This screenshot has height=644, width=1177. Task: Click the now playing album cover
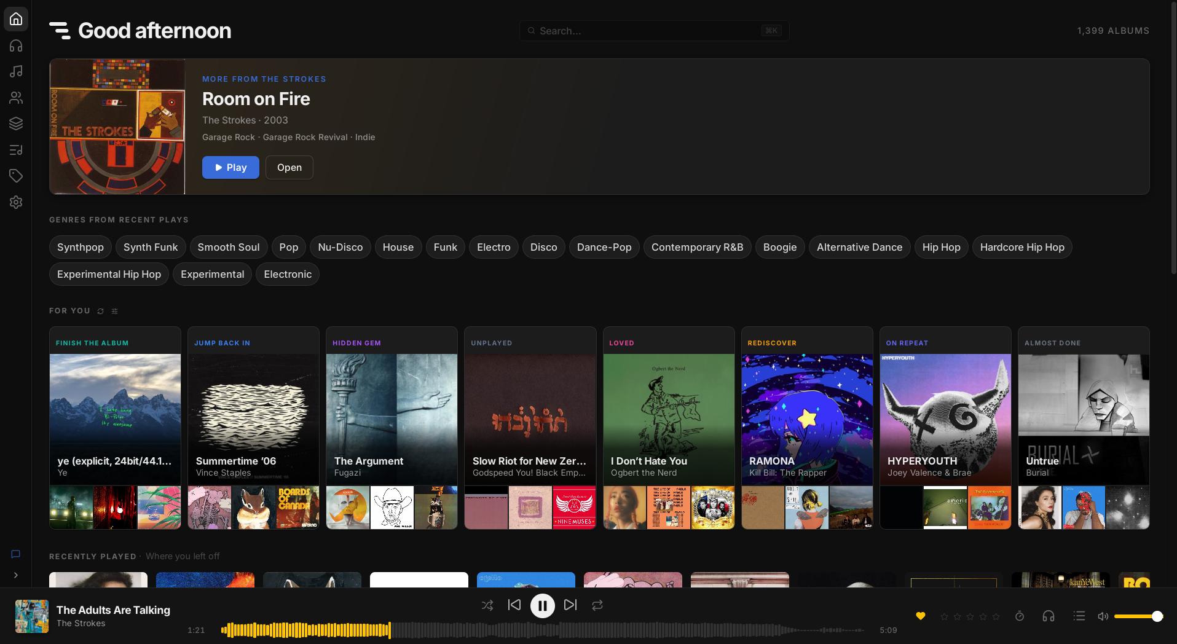click(x=32, y=616)
